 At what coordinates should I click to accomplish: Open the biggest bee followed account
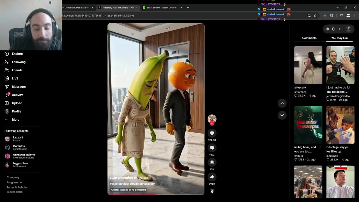20,164
